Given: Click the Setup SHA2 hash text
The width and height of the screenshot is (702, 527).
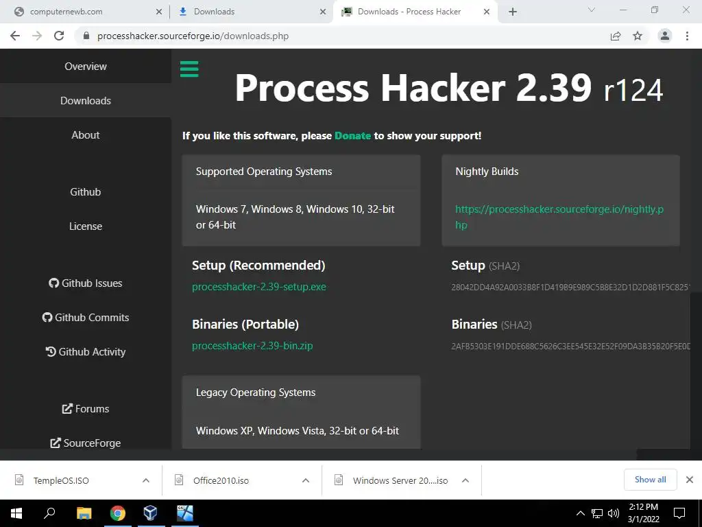Looking at the screenshot, I should [571, 288].
